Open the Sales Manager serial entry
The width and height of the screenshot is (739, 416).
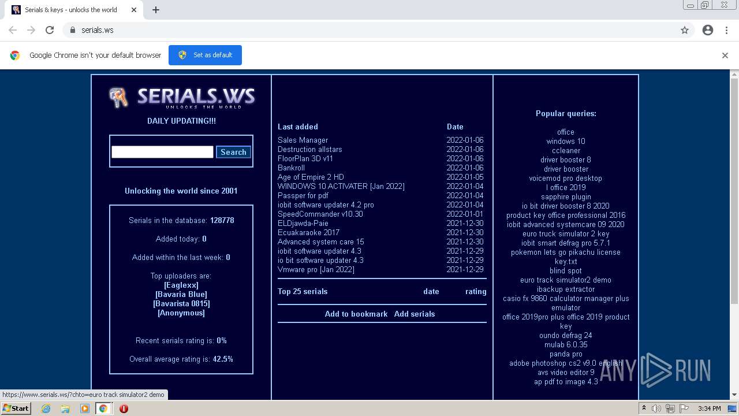pos(303,140)
